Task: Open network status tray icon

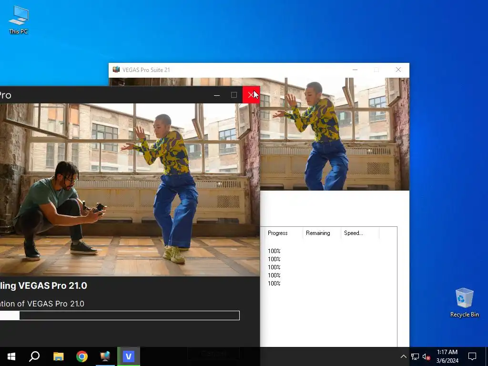Action: point(415,356)
